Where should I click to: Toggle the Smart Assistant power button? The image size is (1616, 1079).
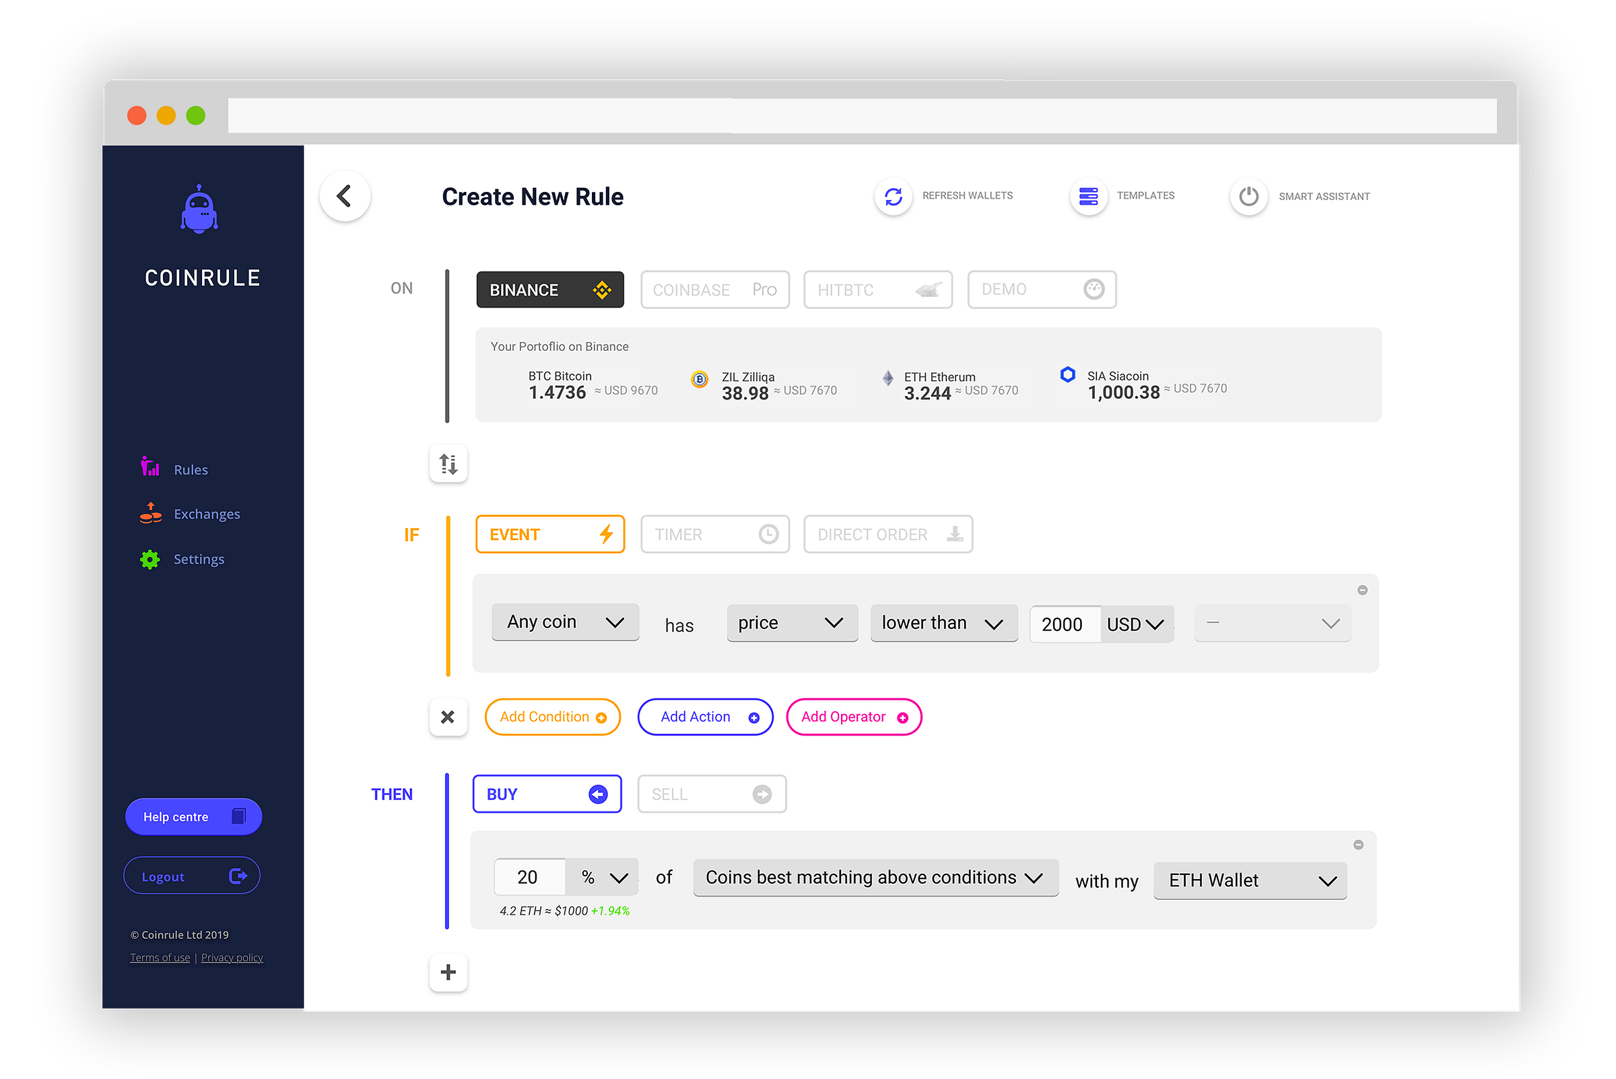tap(1248, 197)
